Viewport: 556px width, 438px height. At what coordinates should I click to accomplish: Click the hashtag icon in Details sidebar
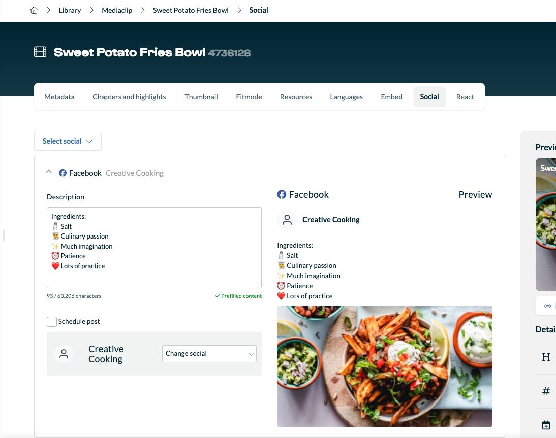(x=546, y=391)
